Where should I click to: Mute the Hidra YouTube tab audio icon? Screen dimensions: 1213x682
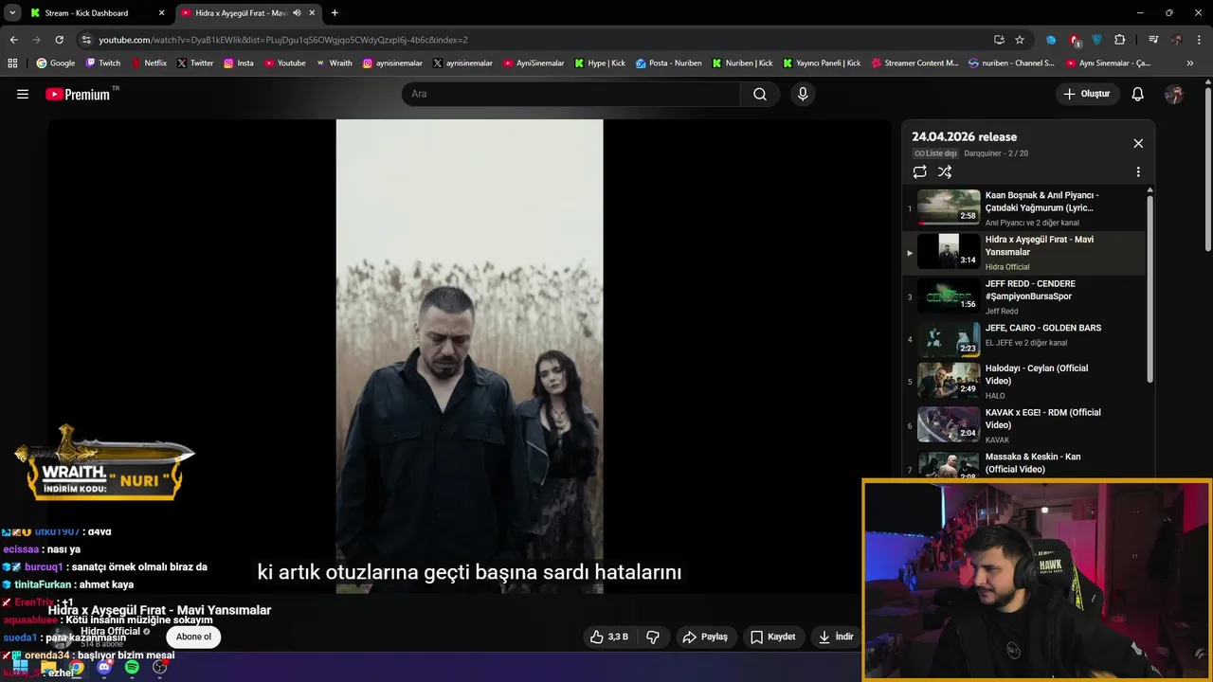(x=297, y=13)
